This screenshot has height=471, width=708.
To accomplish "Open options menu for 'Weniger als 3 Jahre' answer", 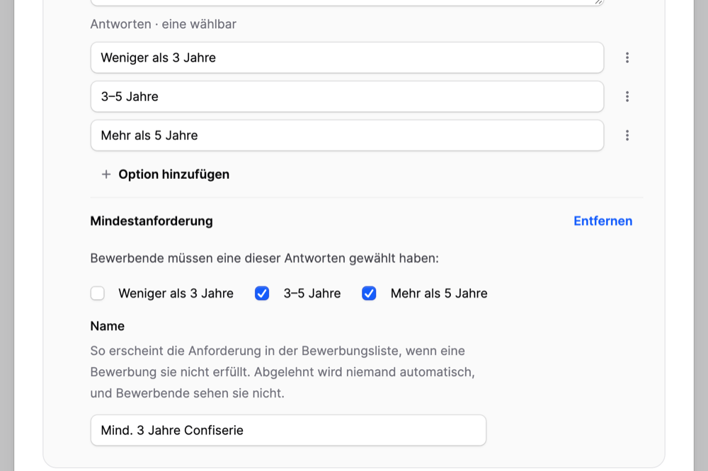I will [x=627, y=58].
